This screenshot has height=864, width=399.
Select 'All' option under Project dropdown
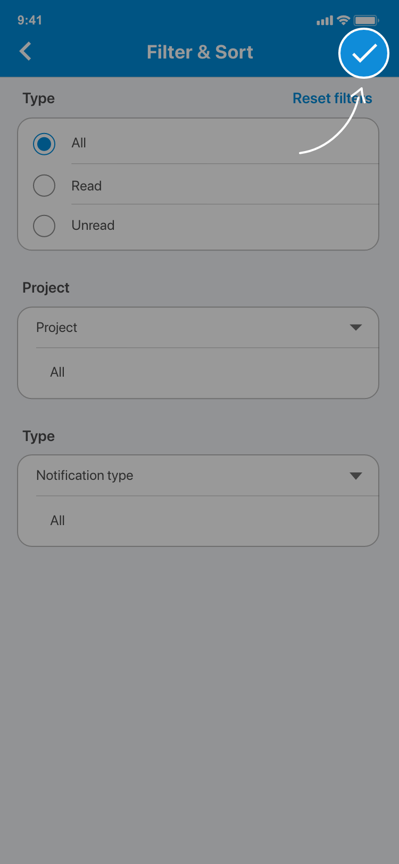pyautogui.click(x=57, y=372)
